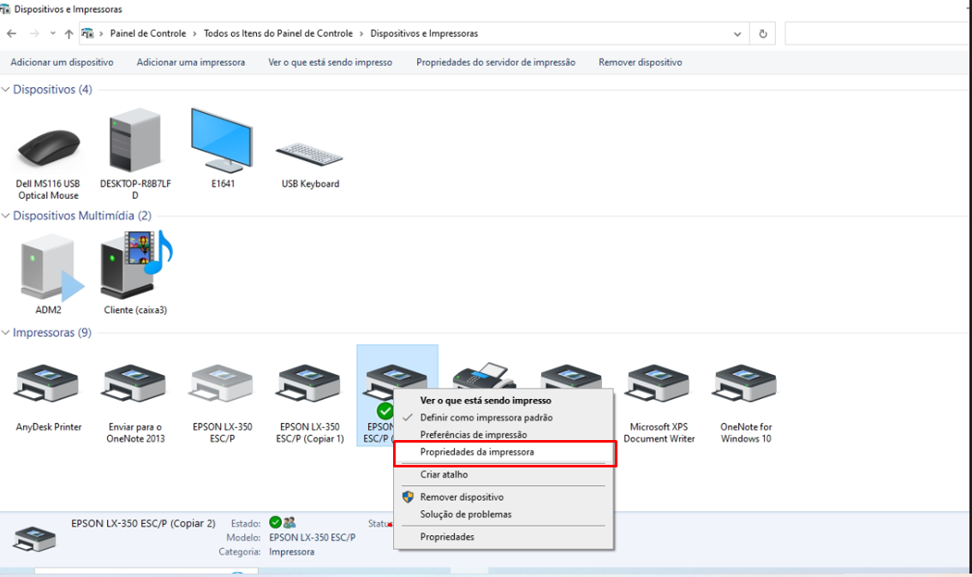
Task: Select the Microsoft XPS Document Writer printer
Action: coord(659,403)
